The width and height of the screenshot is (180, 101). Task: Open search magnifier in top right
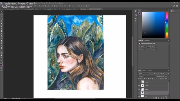[174, 6]
